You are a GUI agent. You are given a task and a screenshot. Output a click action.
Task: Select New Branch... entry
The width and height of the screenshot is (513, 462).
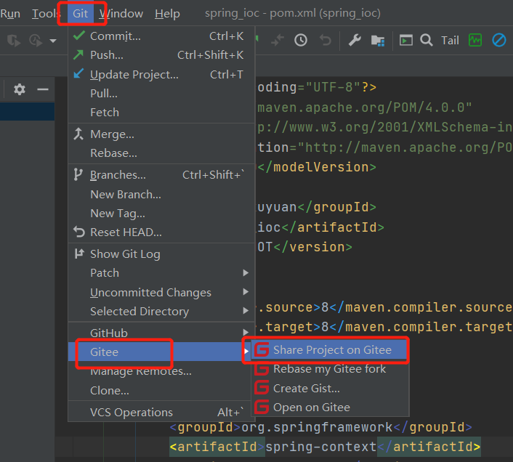tap(161, 195)
